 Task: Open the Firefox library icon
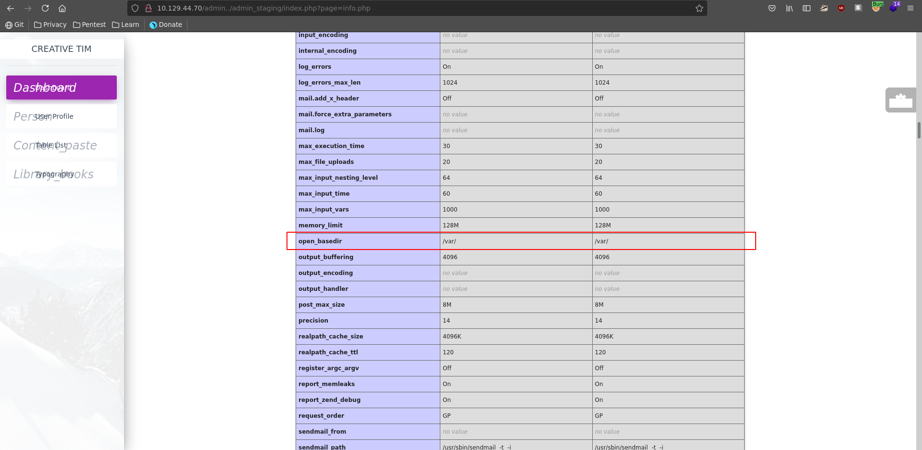tap(789, 8)
